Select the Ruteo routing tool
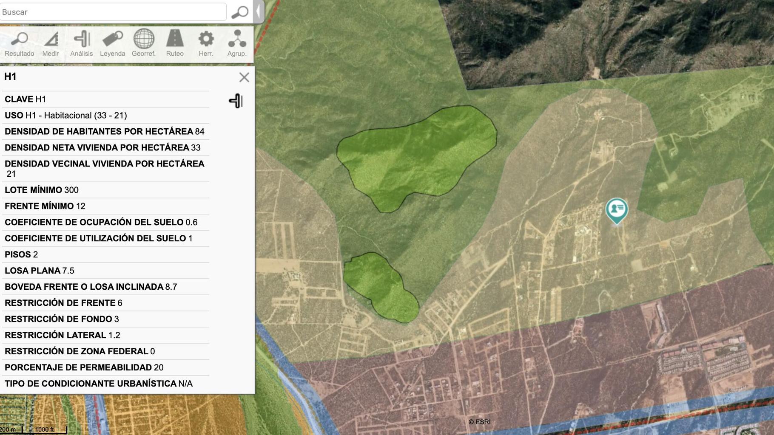 click(175, 44)
